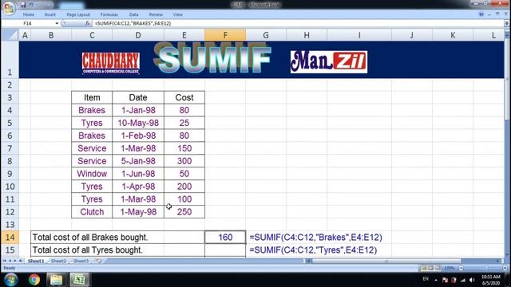Click formula bar SUMIF text
The height and width of the screenshot is (287, 511).
pyautogui.click(x=133, y=23)
